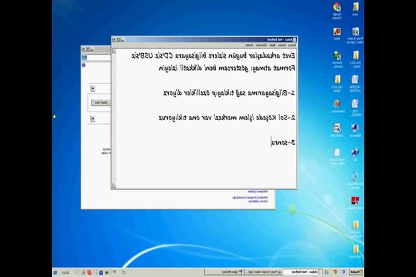
Task: Select the Ağ (Network) desktop icon
Action: click(x=355, y=152)
